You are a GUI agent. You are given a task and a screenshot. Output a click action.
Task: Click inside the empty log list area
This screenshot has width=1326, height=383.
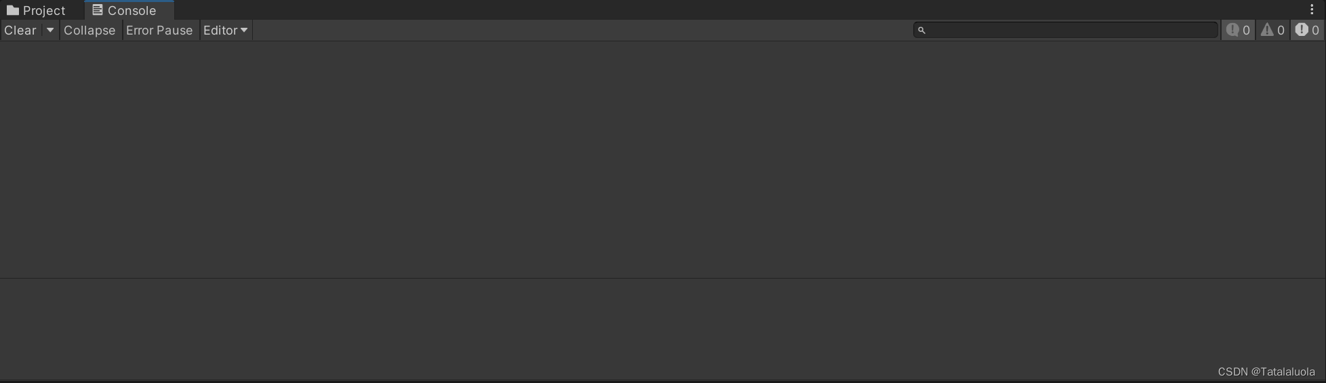pyautogui.click(x=663, y=159)
